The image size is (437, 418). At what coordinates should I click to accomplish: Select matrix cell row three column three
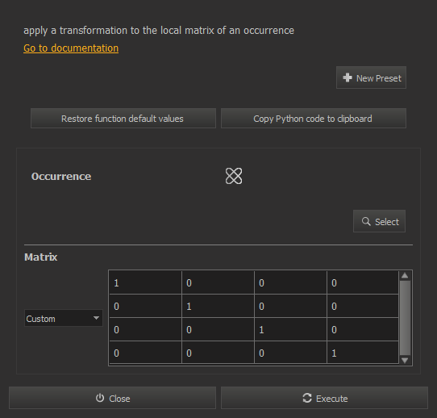click(290, 329)
